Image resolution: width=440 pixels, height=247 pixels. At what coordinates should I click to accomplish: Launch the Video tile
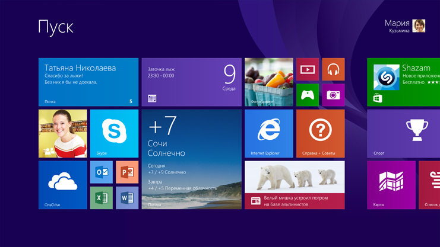point(308,69)
